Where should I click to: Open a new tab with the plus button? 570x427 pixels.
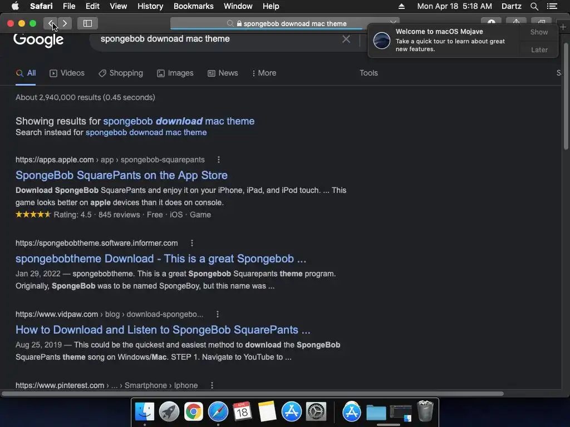click(563, 27)
